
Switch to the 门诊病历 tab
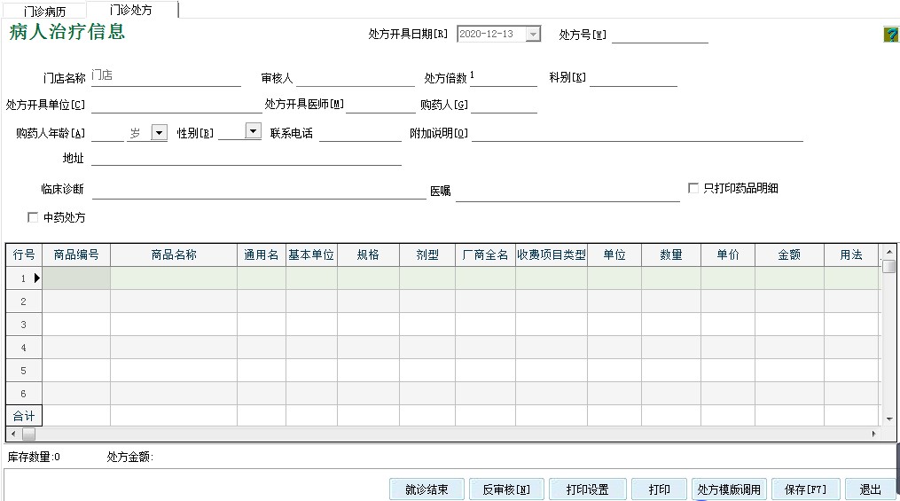coord(44,11)
